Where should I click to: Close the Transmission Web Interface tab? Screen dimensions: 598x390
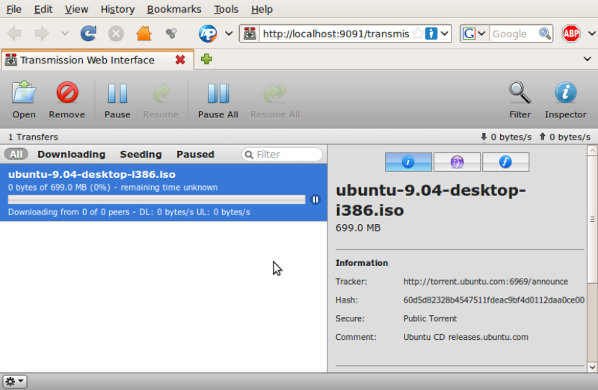[x=180, y=60]
